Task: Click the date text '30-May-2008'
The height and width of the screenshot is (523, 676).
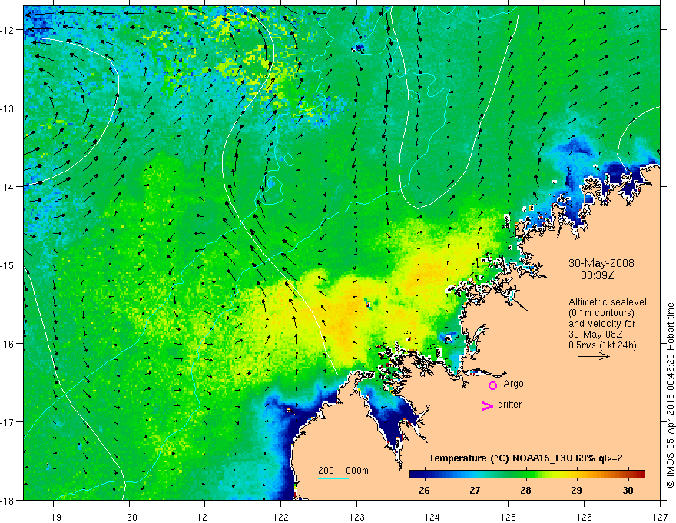Action: click(601, 263)
